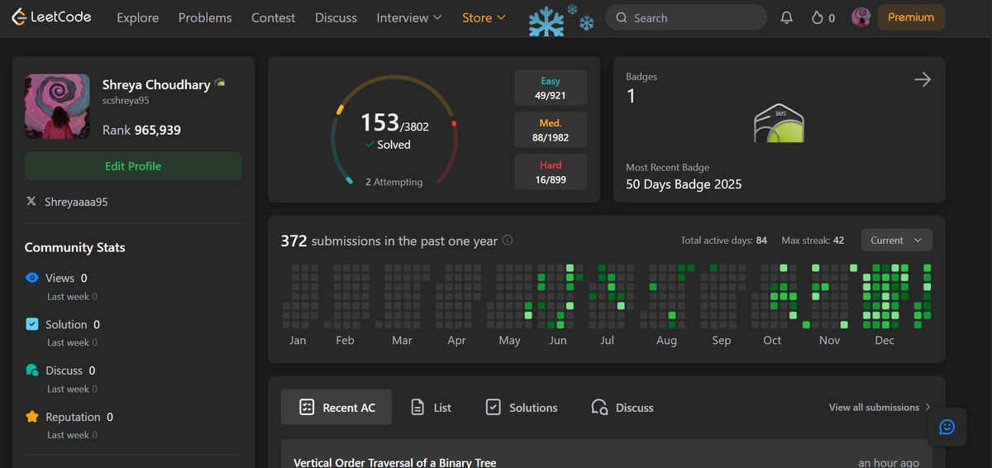This screenshot has width=992, height=468.
Task: Click the snowflake decoration toggle icon
Action: pos(562,20)
